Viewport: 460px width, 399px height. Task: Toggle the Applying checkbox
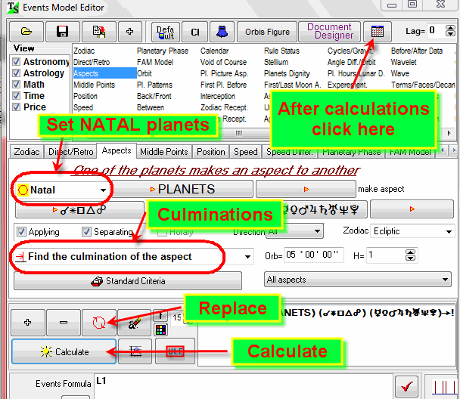[x=22, y=232]
